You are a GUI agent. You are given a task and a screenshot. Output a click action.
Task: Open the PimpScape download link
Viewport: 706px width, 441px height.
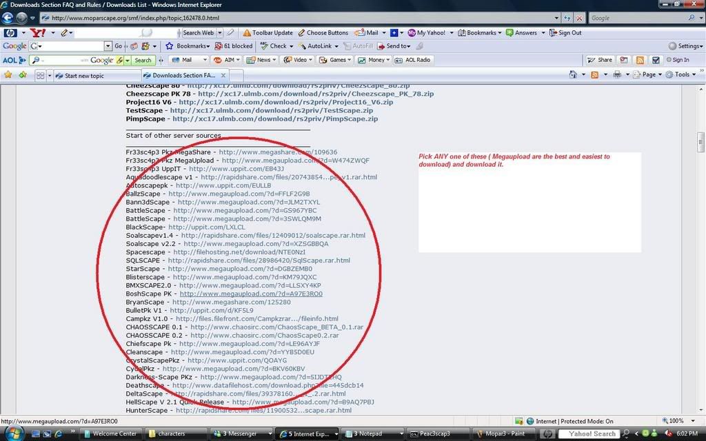coord(275,119)
